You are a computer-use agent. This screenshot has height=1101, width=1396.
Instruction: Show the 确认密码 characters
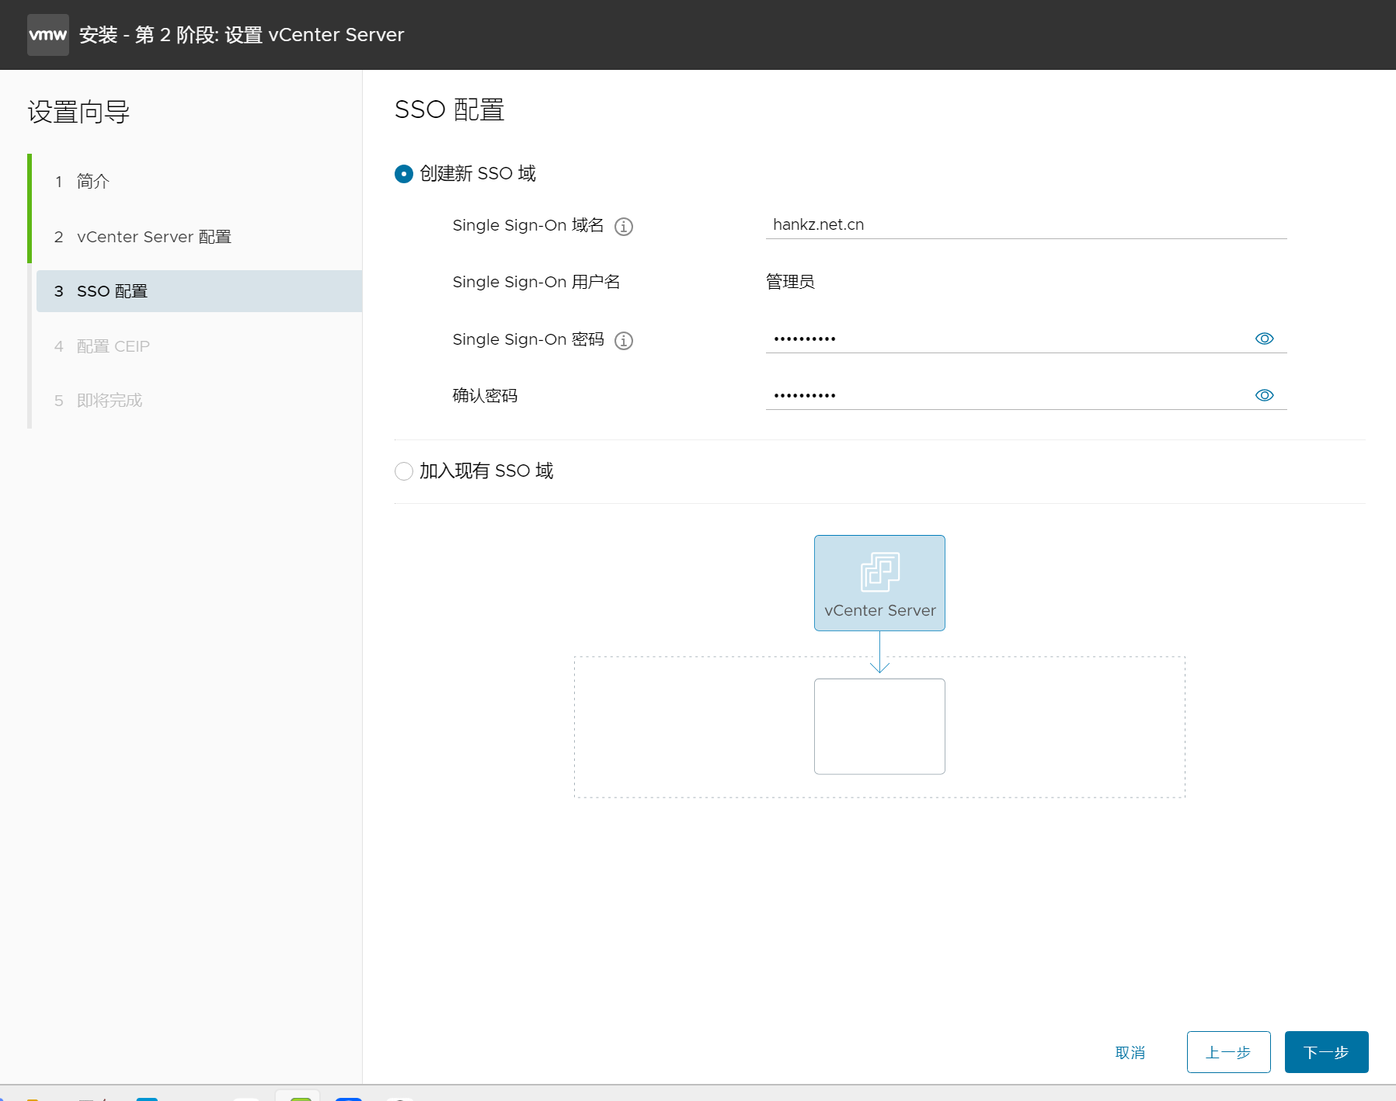tap(1264, 395)
